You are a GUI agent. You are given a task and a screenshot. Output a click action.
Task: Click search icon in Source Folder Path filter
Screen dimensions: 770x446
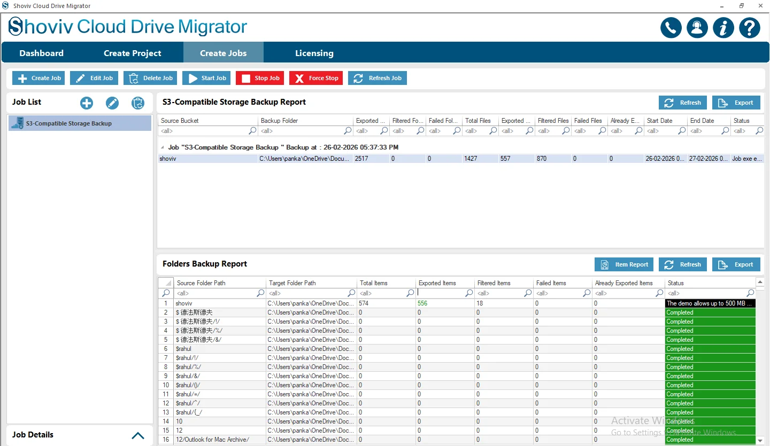(x=260, y=293)
